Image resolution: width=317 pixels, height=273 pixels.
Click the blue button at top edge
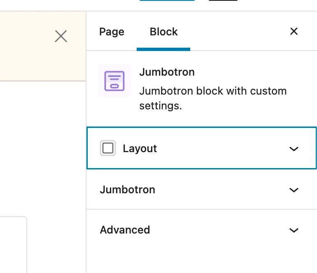pyautogui.click(x=167, y=0)
